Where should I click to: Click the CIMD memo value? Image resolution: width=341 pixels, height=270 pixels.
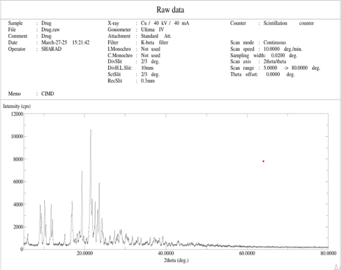coord(48,93)
